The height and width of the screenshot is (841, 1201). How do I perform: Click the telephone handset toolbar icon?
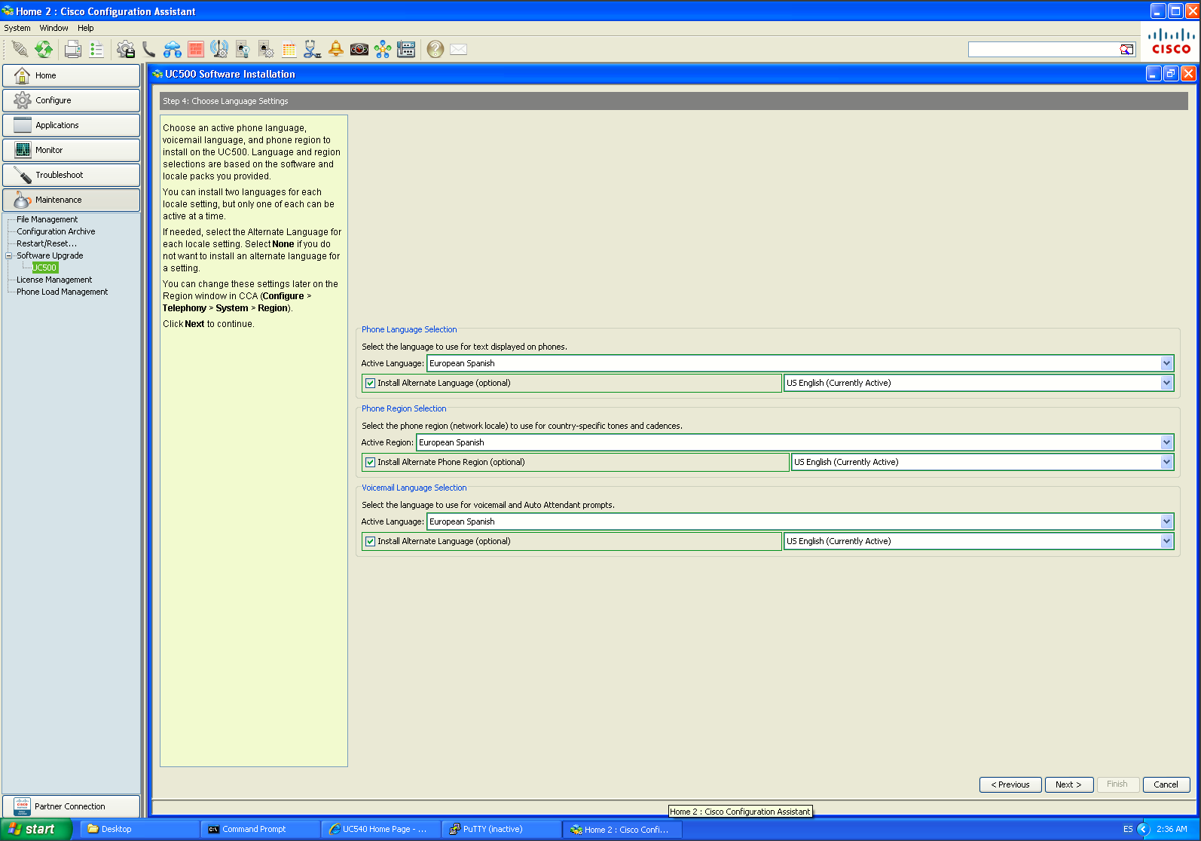point(149,50)
